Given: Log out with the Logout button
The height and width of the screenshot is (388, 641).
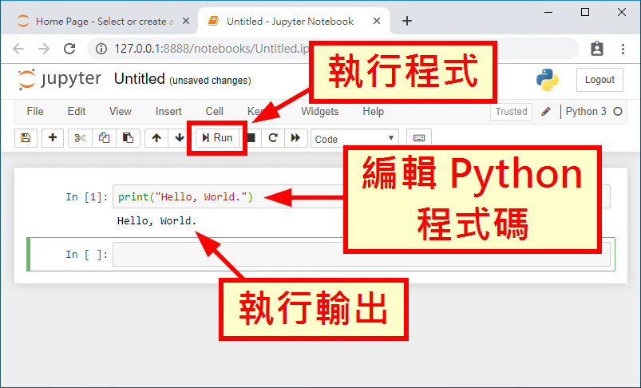Looking at the screenshot, I should click(x=599, y=80).
